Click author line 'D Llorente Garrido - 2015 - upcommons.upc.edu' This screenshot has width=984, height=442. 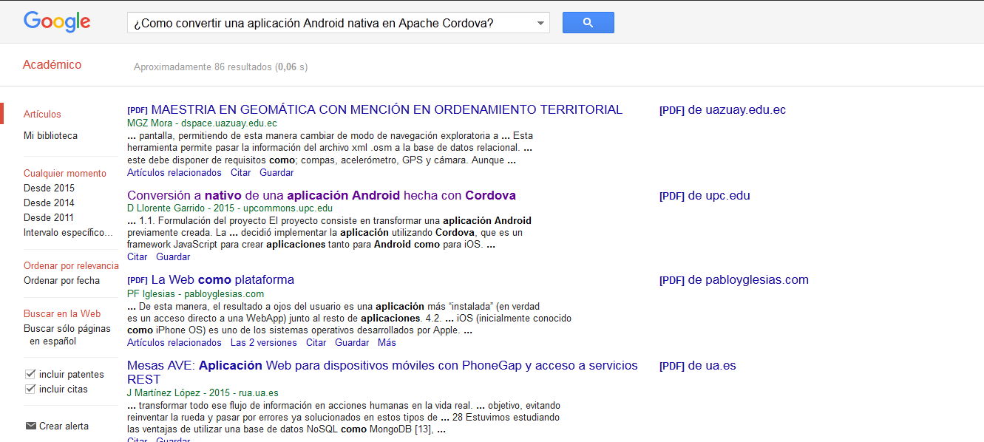click(230, 208)
